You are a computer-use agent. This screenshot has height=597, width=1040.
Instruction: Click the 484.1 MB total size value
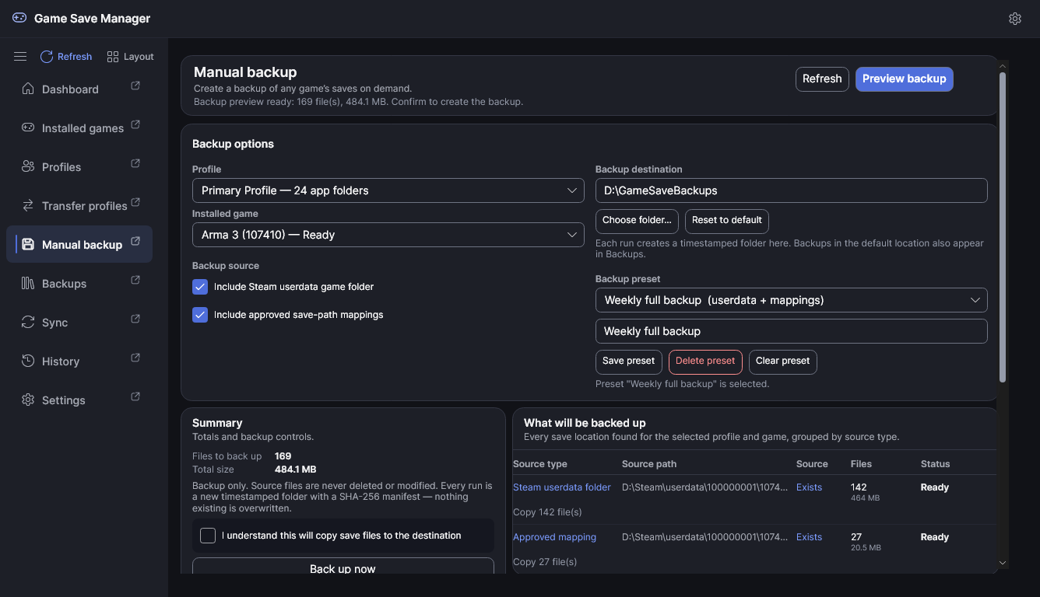(295, 470)
